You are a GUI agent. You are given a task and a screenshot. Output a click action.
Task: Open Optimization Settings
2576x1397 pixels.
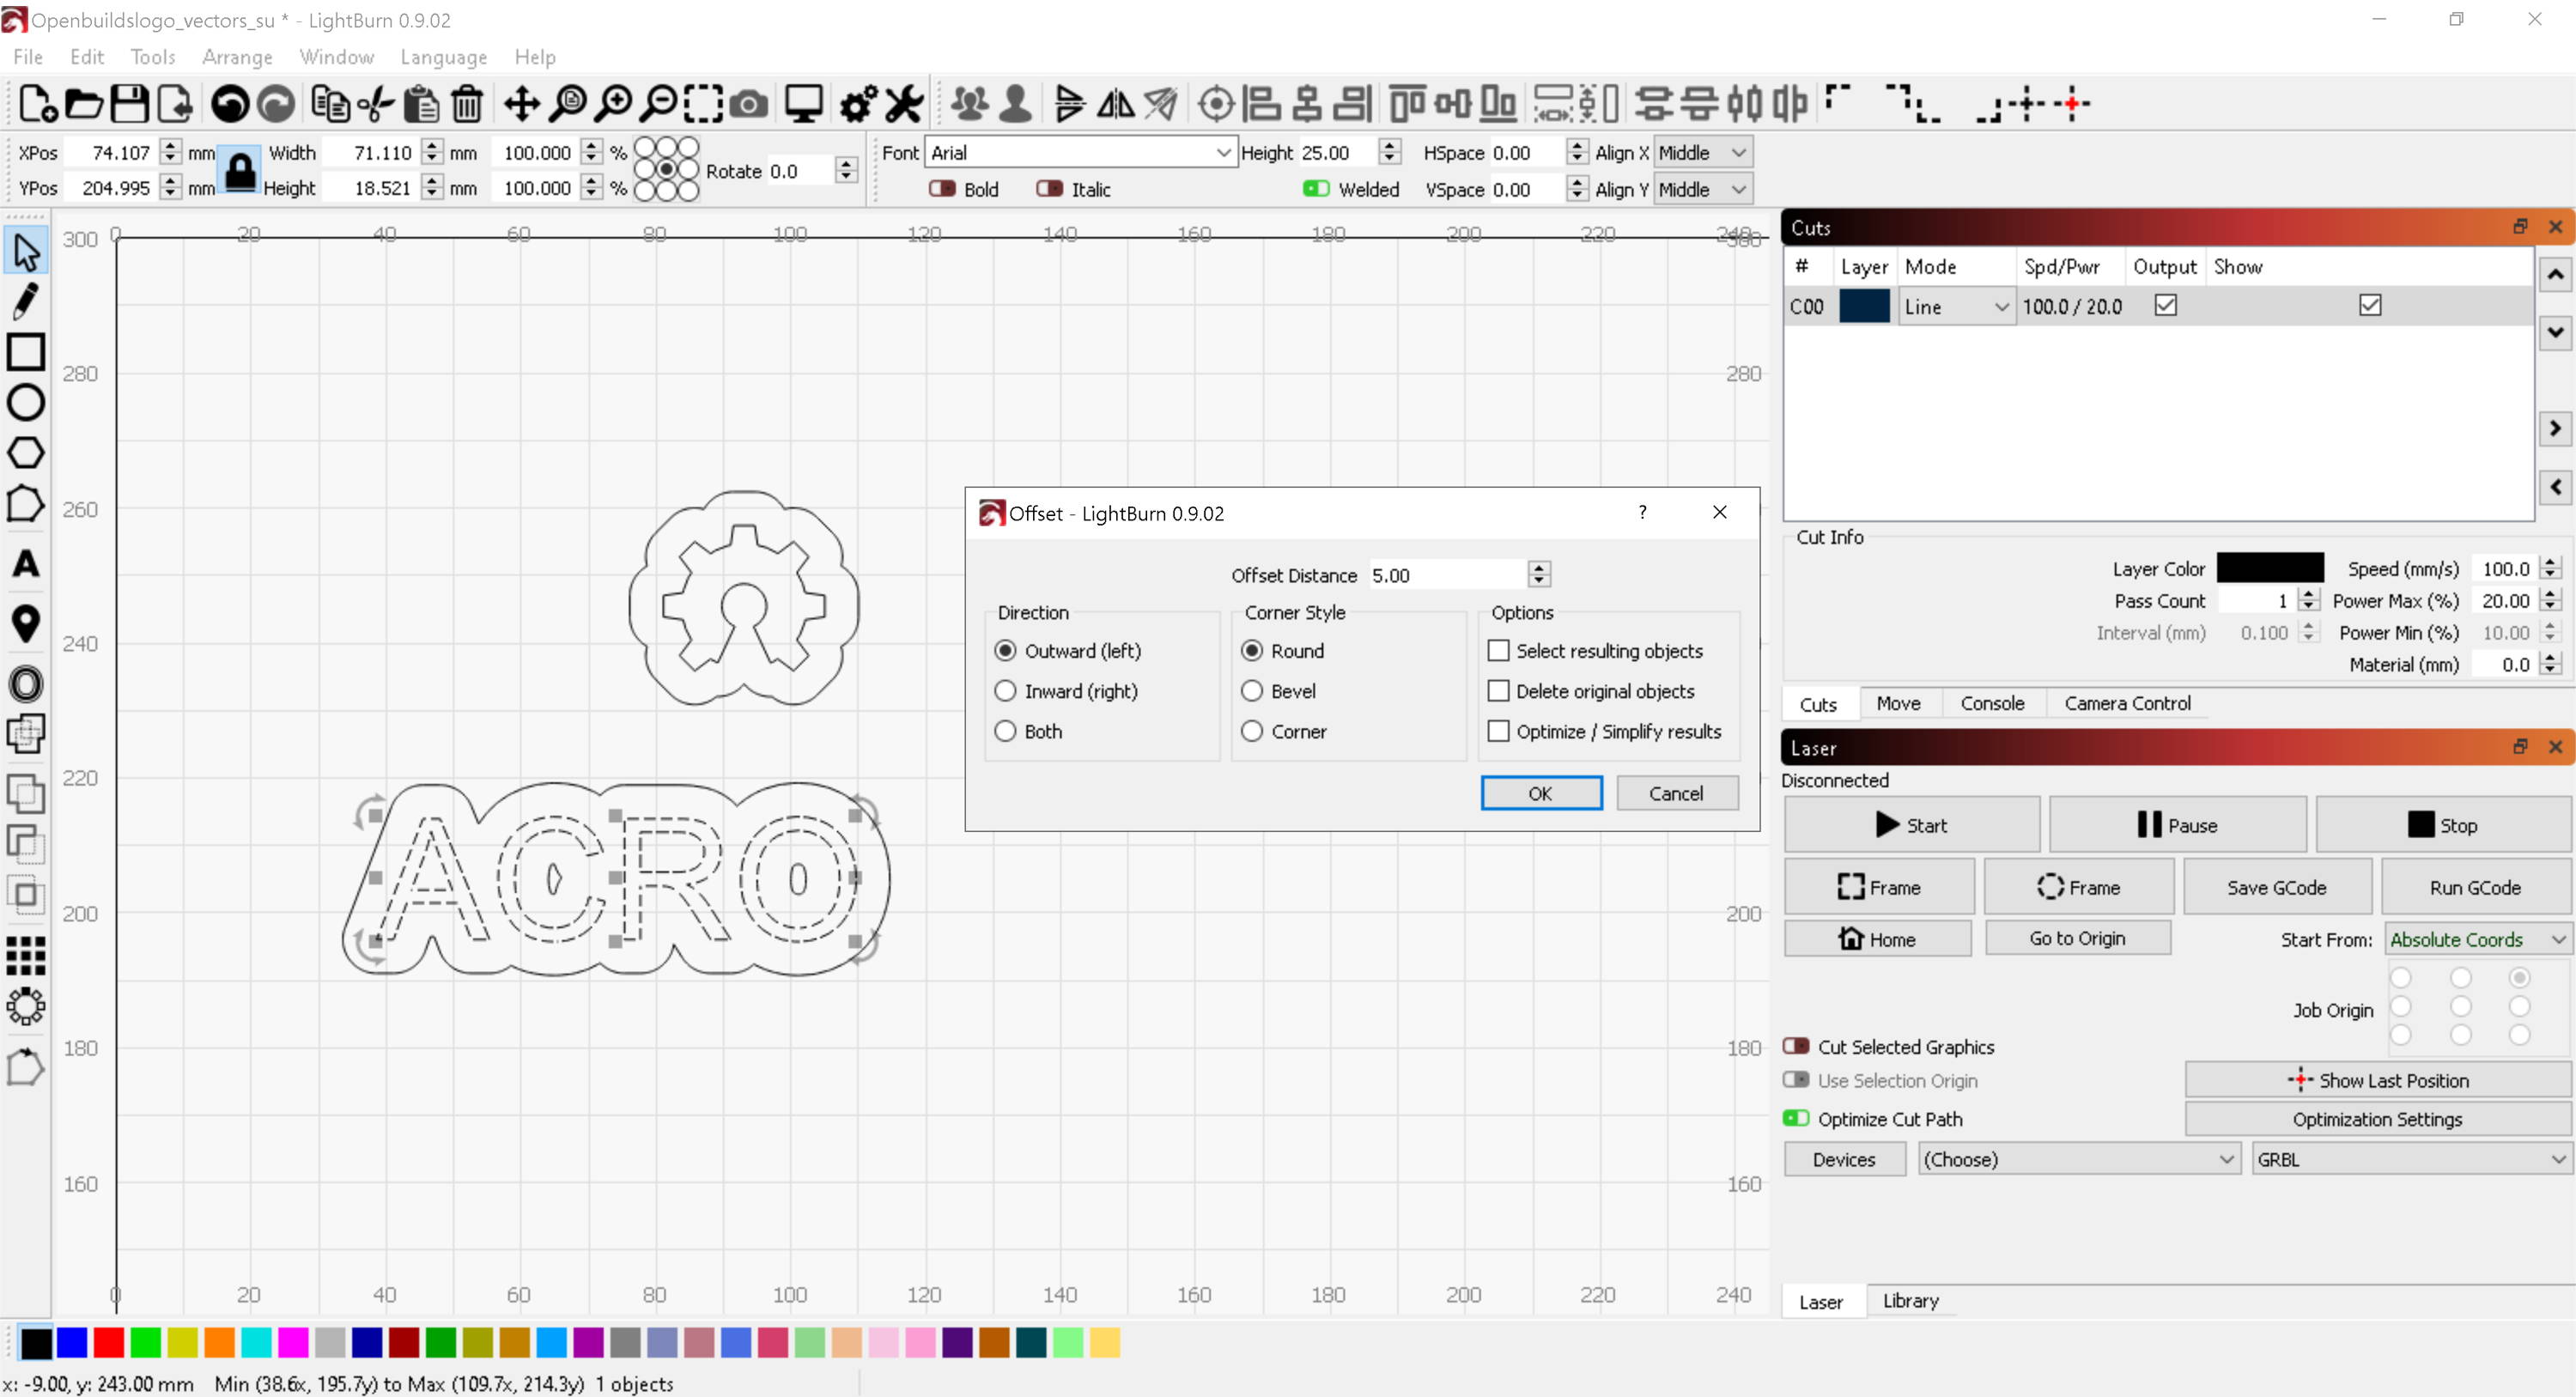point(2377,1119)
